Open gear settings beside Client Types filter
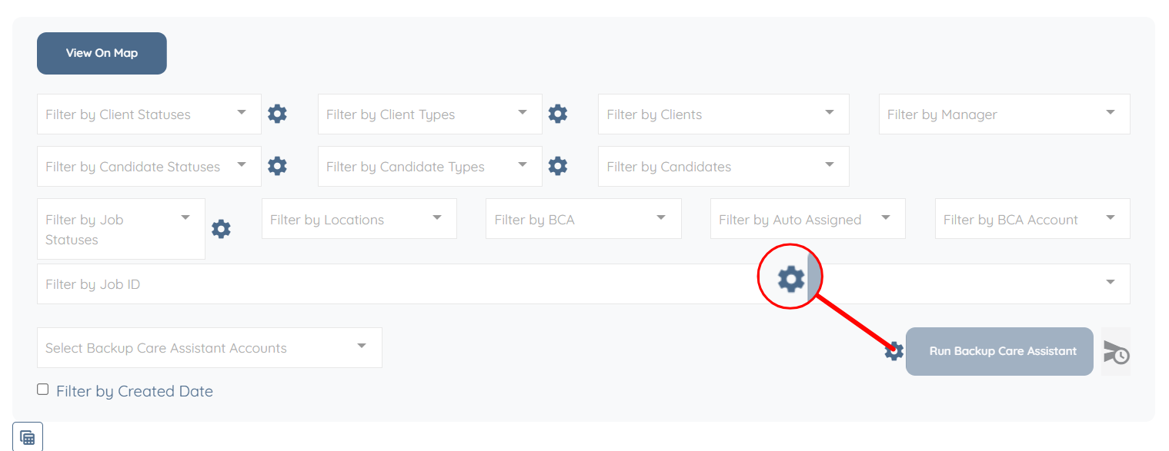The image size is (1169, 451). click(x=558, y=114)
